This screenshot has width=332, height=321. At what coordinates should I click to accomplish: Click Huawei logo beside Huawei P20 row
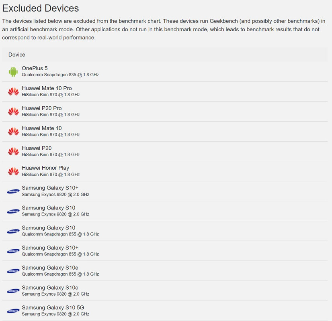pyautogui.click(x=13, y=151)
